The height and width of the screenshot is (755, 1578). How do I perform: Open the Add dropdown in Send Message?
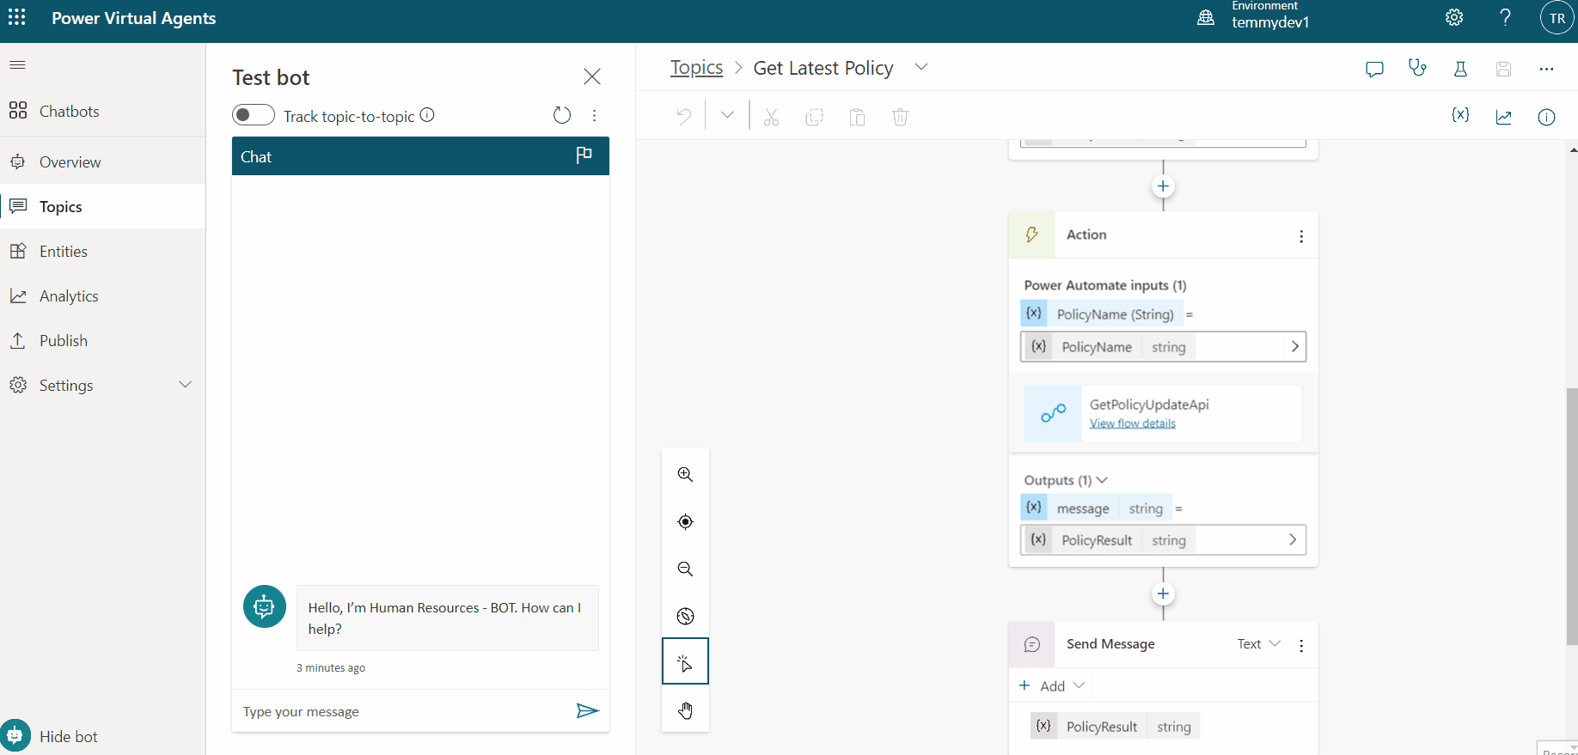1051,685
